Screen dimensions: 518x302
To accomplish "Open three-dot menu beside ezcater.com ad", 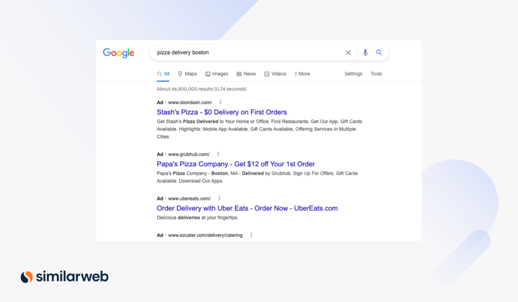I will coord(251,235).
